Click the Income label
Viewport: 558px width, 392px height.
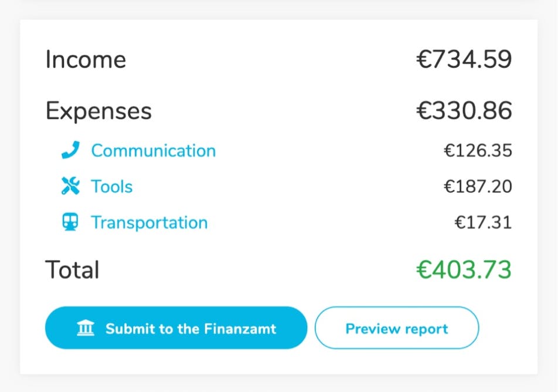pos(86,60)
